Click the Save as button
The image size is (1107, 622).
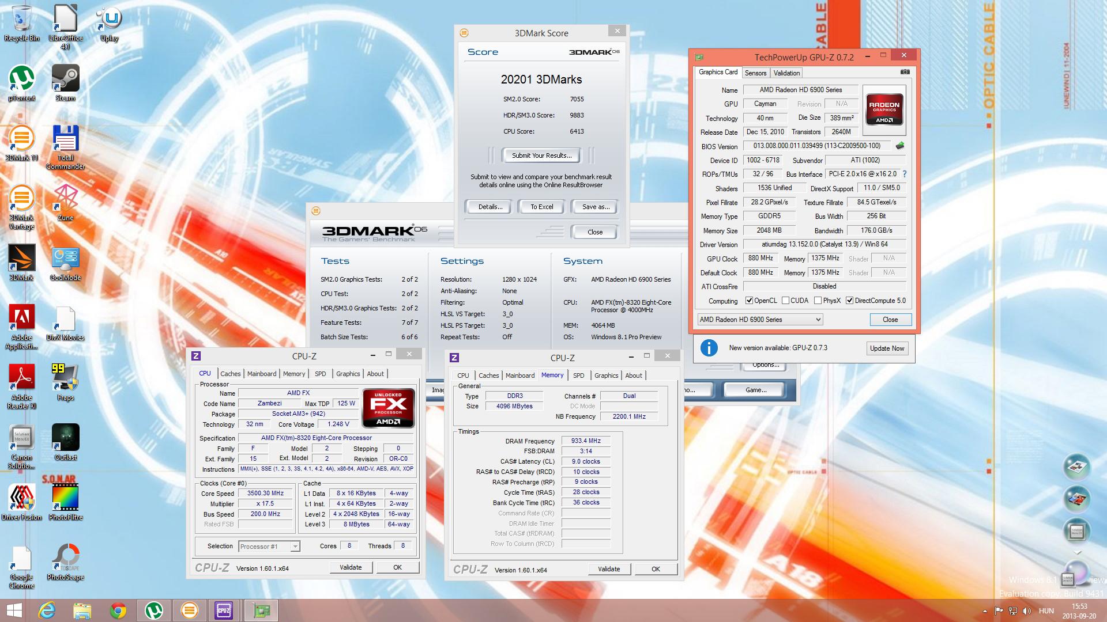coord(596,207)
